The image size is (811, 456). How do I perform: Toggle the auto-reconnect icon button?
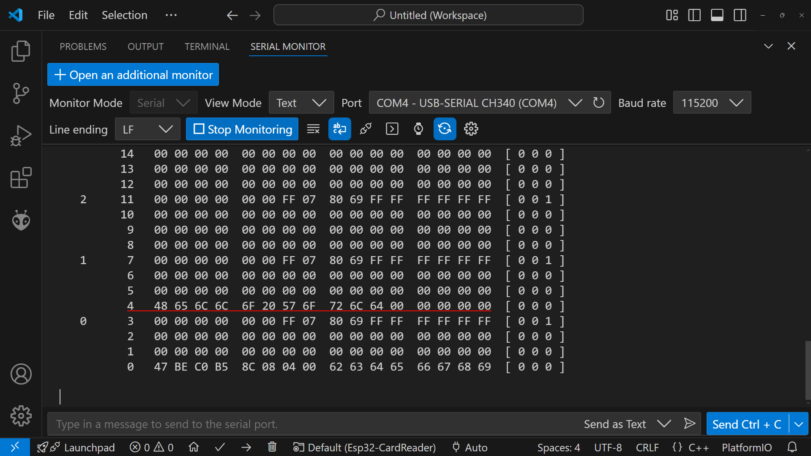[x=445, y=129]
